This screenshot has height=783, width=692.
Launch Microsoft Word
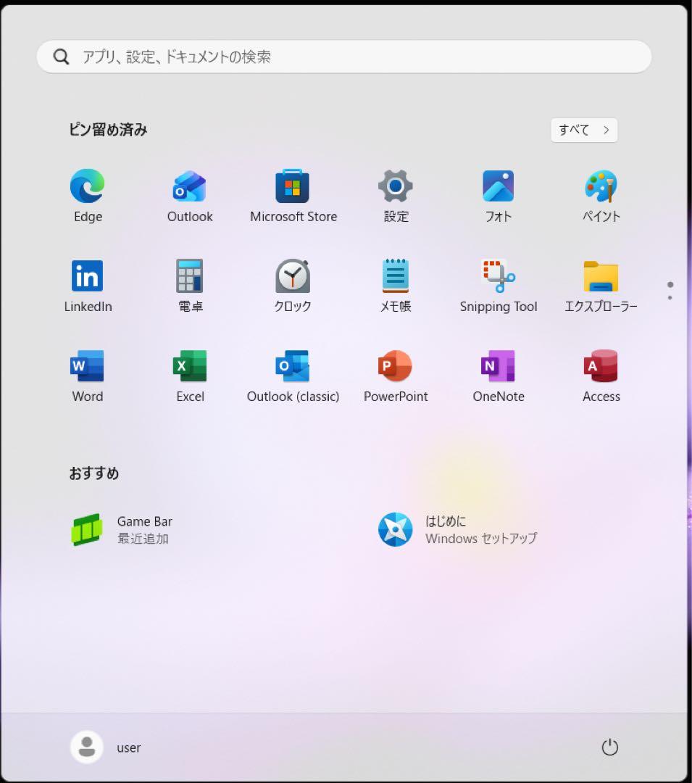[87, 366]
